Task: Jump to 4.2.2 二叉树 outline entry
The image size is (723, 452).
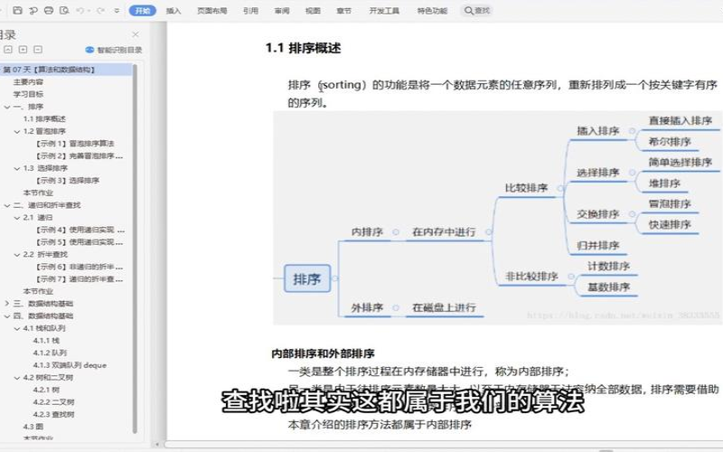Action: [x=53, y=402]
